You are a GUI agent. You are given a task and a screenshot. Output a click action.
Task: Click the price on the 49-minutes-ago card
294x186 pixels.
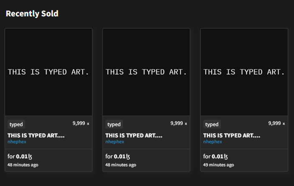pyautogui.click(x=215, y=156)
